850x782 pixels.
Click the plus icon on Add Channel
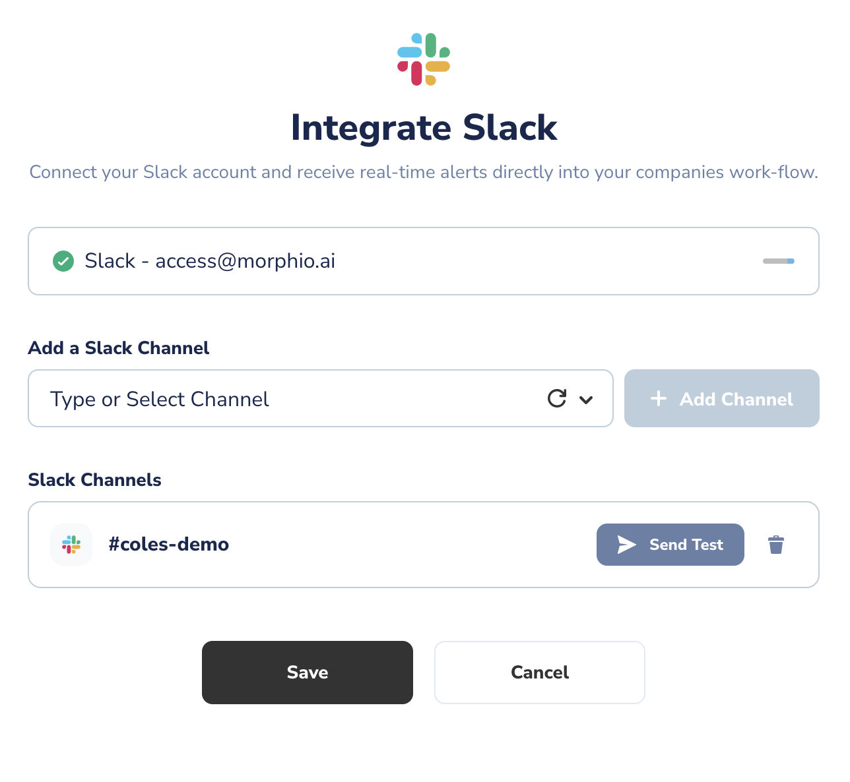click(659, 398)
